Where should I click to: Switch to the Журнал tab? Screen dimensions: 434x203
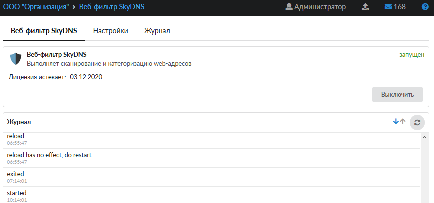157,31
